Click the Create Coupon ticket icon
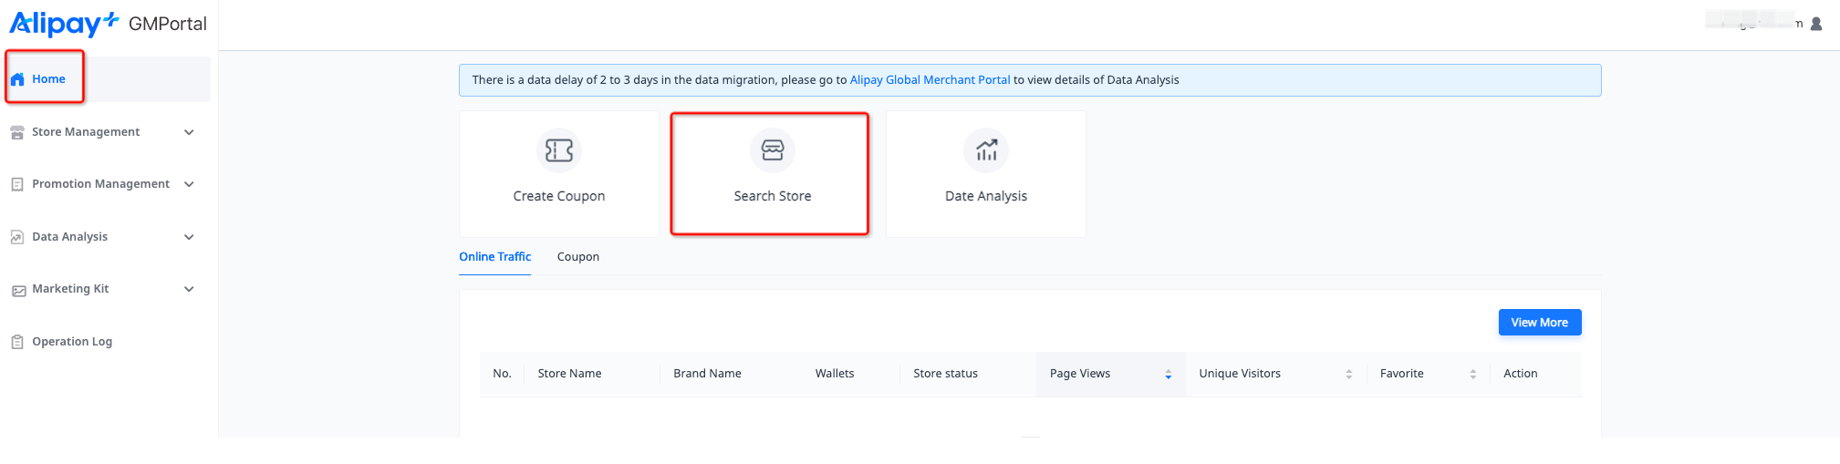Viewport: 1840px width, 464px height. [559, 150]
